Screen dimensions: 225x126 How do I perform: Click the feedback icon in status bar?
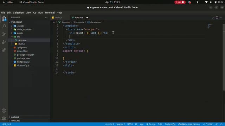tap(217, 124)
